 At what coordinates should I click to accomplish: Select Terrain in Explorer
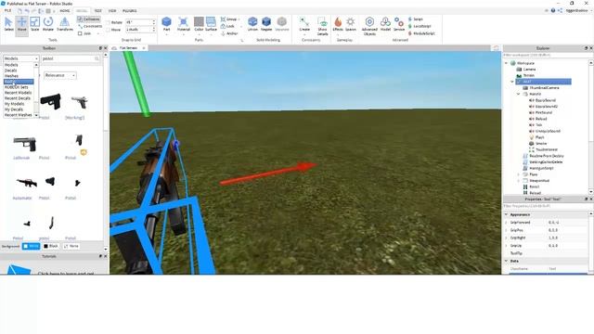529,75
